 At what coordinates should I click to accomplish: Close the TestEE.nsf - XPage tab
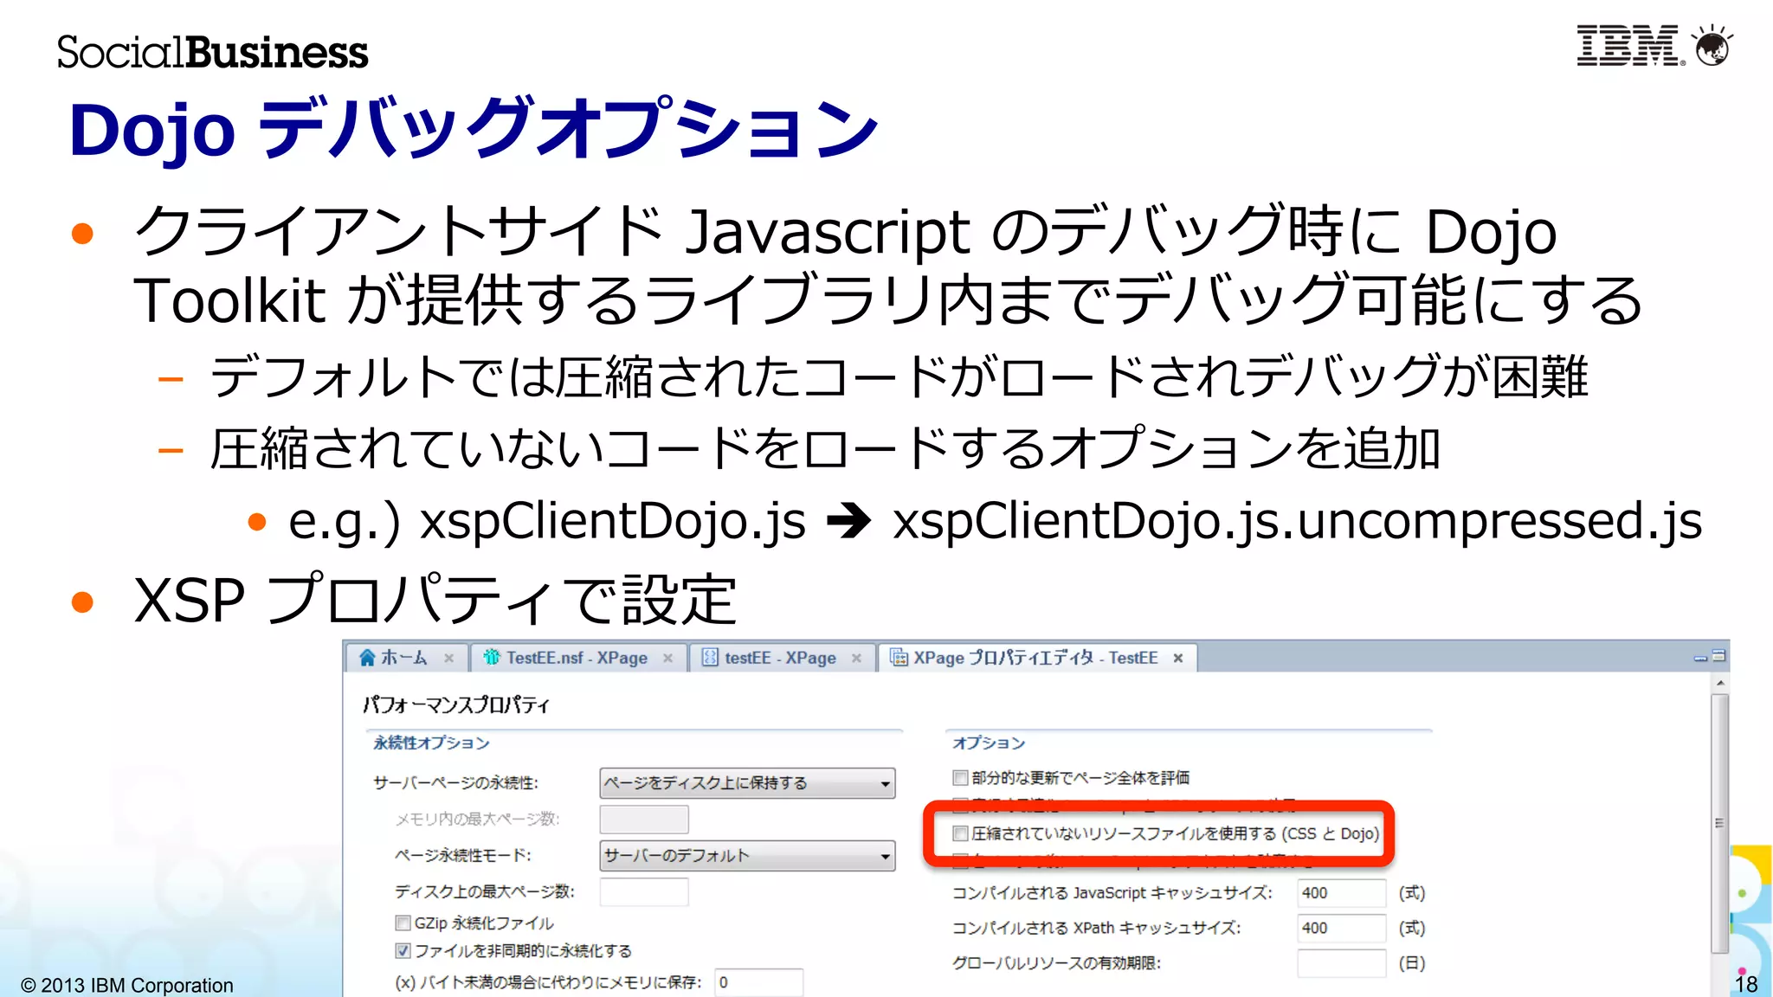667,659
